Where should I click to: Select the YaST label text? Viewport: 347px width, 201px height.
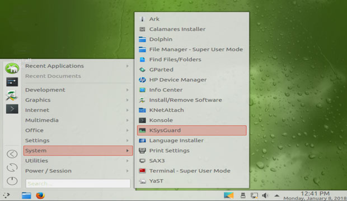click(156, 181)
